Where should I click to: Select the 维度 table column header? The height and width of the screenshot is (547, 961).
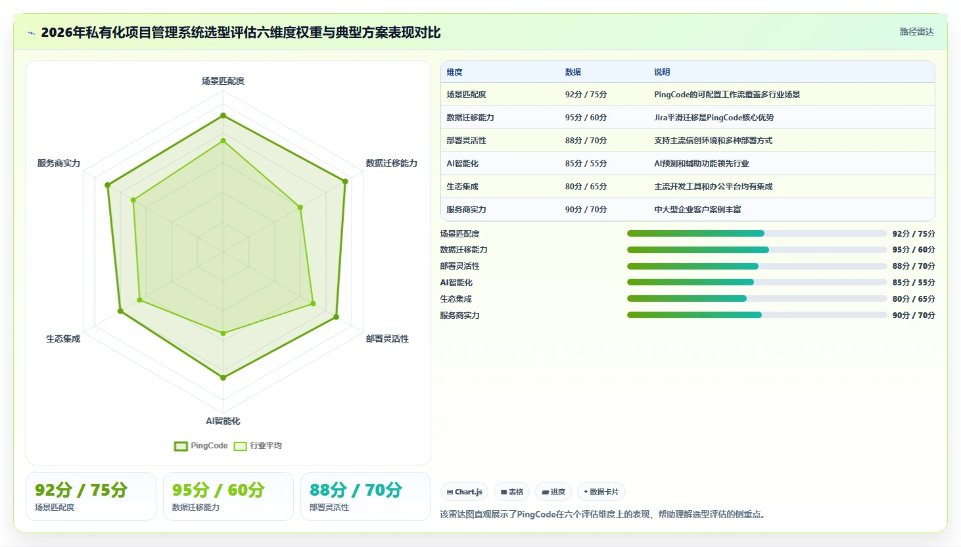(x=454, y=72)
